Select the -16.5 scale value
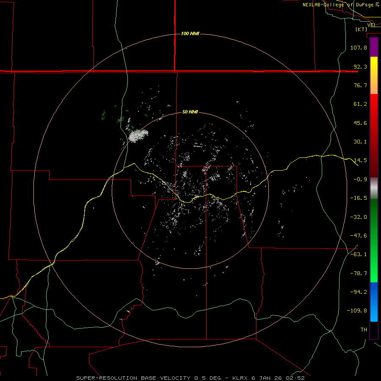 click(x=359, y=198)
